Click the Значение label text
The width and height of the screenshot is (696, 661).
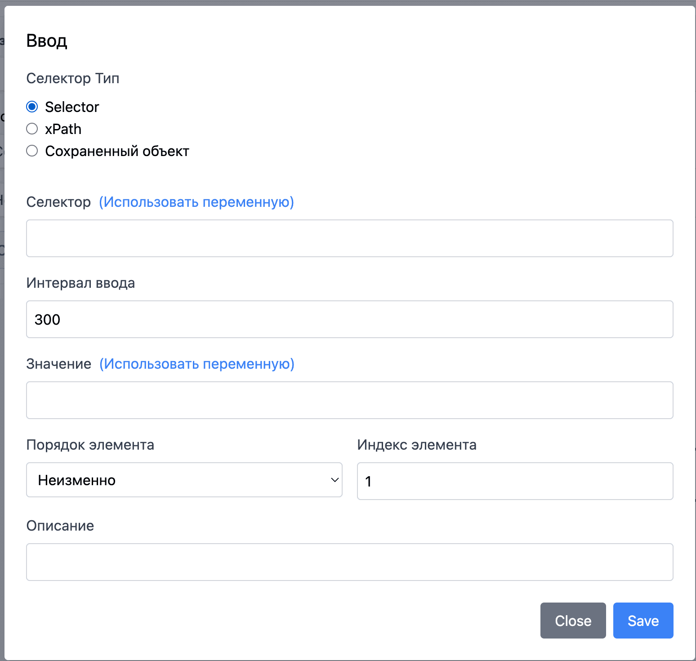click(58, 364)
